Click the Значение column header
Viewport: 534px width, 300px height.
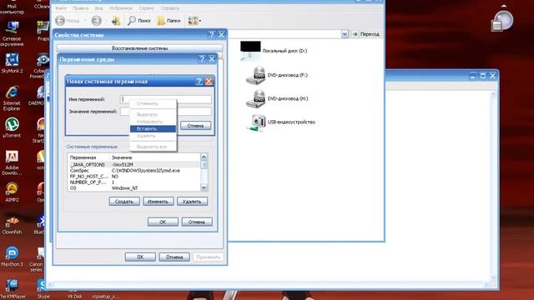pyautogui.click(x=155, y=157)
